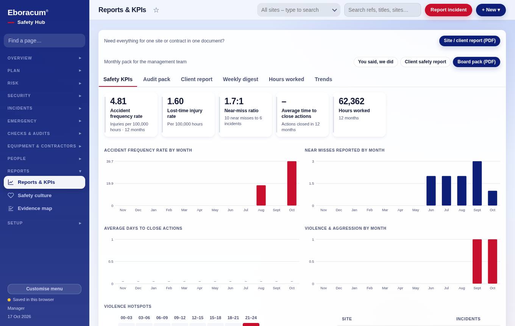
Task: Expand the Emergency menu section
Action: point(45,121)
